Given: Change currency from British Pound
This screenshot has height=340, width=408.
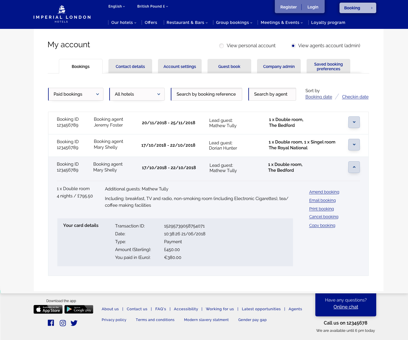Looking at the screenshot, I should pyautogui.click(x=152, y=6).
